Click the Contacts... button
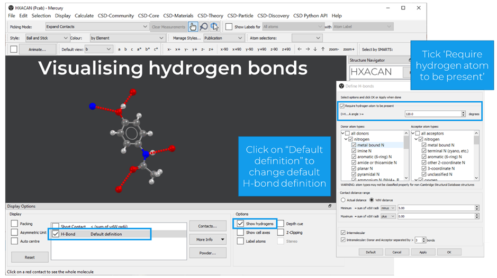The image size is (497, 278). [207, 226]
